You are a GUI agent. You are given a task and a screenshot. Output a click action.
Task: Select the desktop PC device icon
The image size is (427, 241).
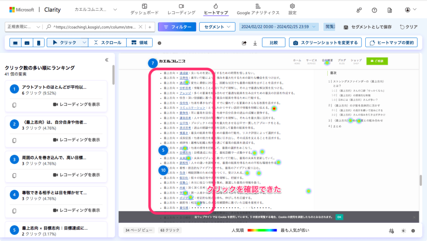tap(15, 43)
